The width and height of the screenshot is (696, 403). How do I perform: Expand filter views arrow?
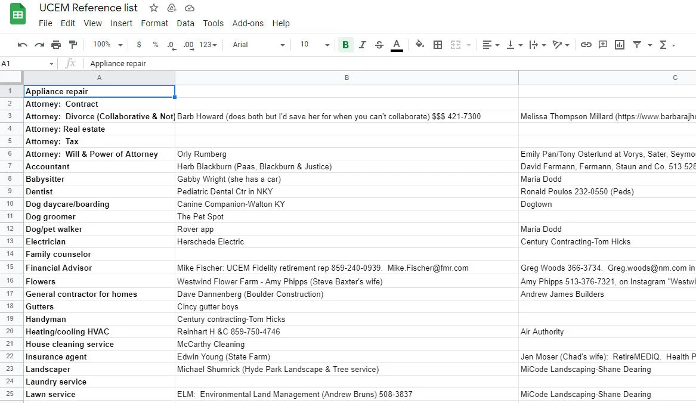tap(650, 45)
